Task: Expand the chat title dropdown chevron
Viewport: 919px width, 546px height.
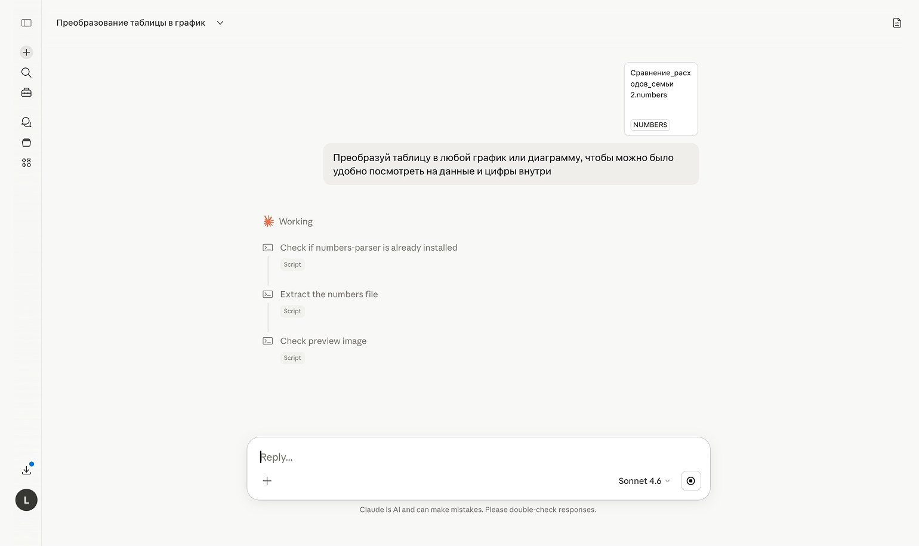Action: click(220, 23)
